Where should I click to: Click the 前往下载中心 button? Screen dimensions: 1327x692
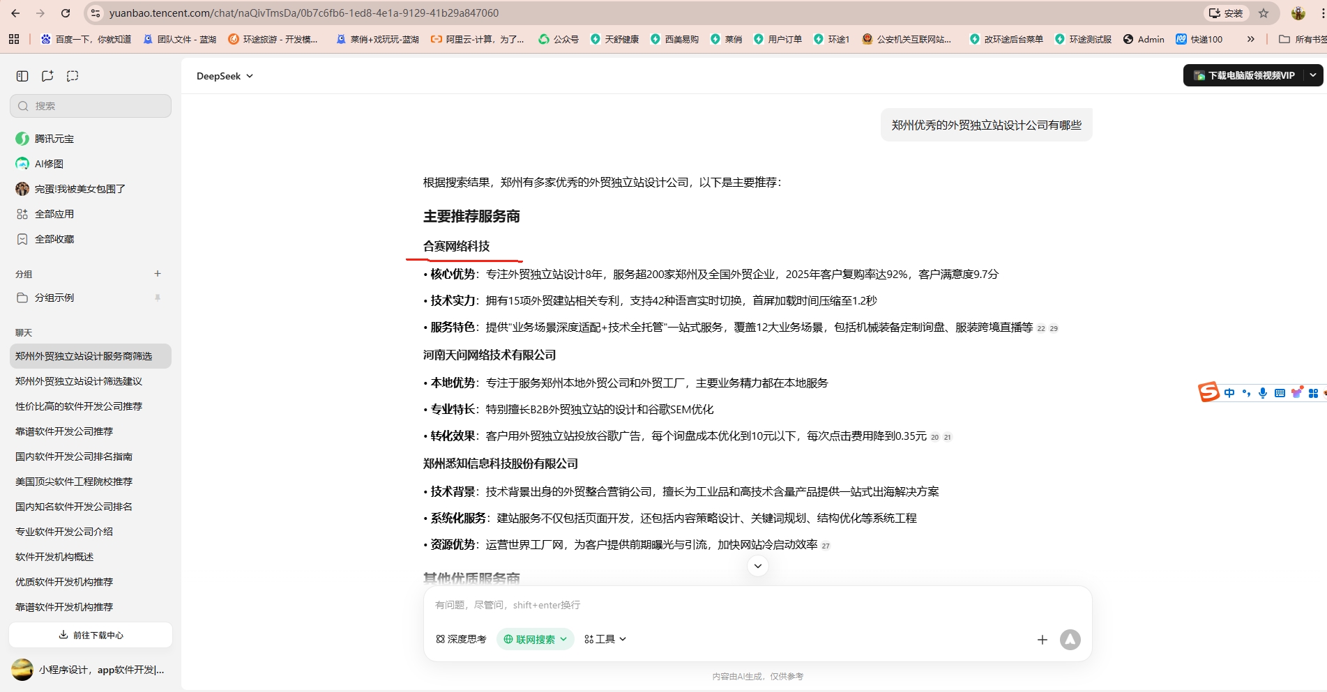(90, 635)
